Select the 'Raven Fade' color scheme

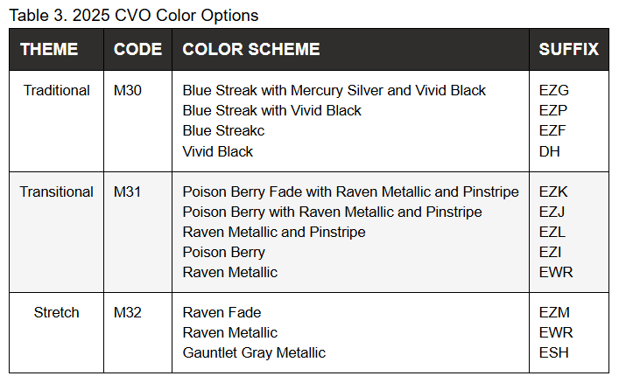point(222,312)
